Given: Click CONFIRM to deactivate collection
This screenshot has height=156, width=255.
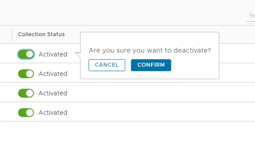Looking at the screenshot, I should tap(151, 65).
